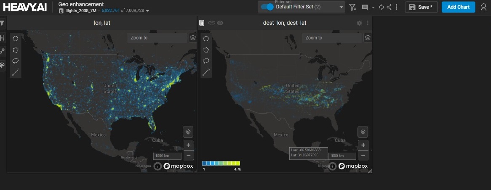
Task: Click the mapbox info icon on dest_lon map
Action: pyautogui.click(x=332, y=166)
